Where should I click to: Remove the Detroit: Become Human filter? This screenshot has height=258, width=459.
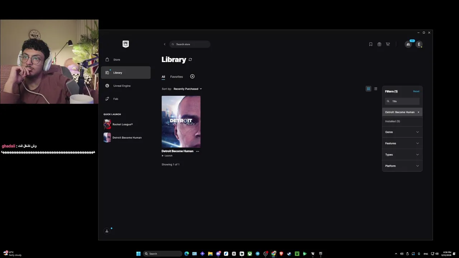[418, 112]
